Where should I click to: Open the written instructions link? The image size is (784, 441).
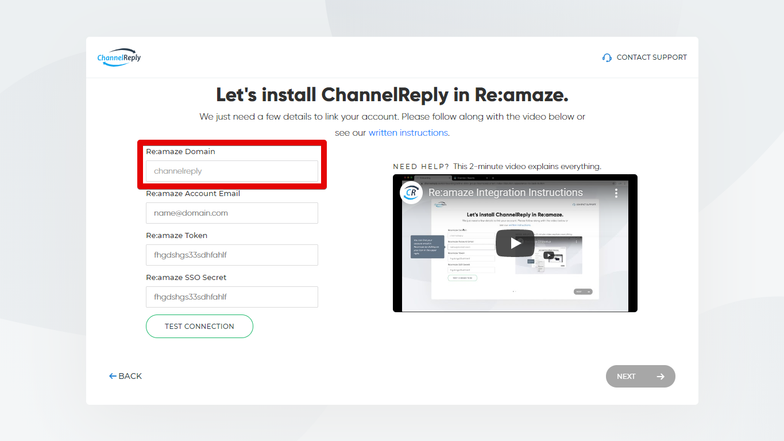coord(408,133)
